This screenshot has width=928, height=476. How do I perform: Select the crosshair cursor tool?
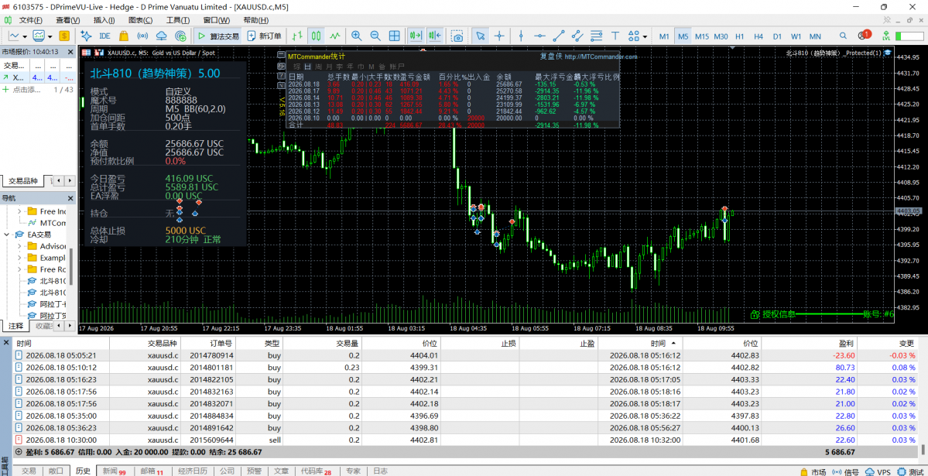(499, 36)
